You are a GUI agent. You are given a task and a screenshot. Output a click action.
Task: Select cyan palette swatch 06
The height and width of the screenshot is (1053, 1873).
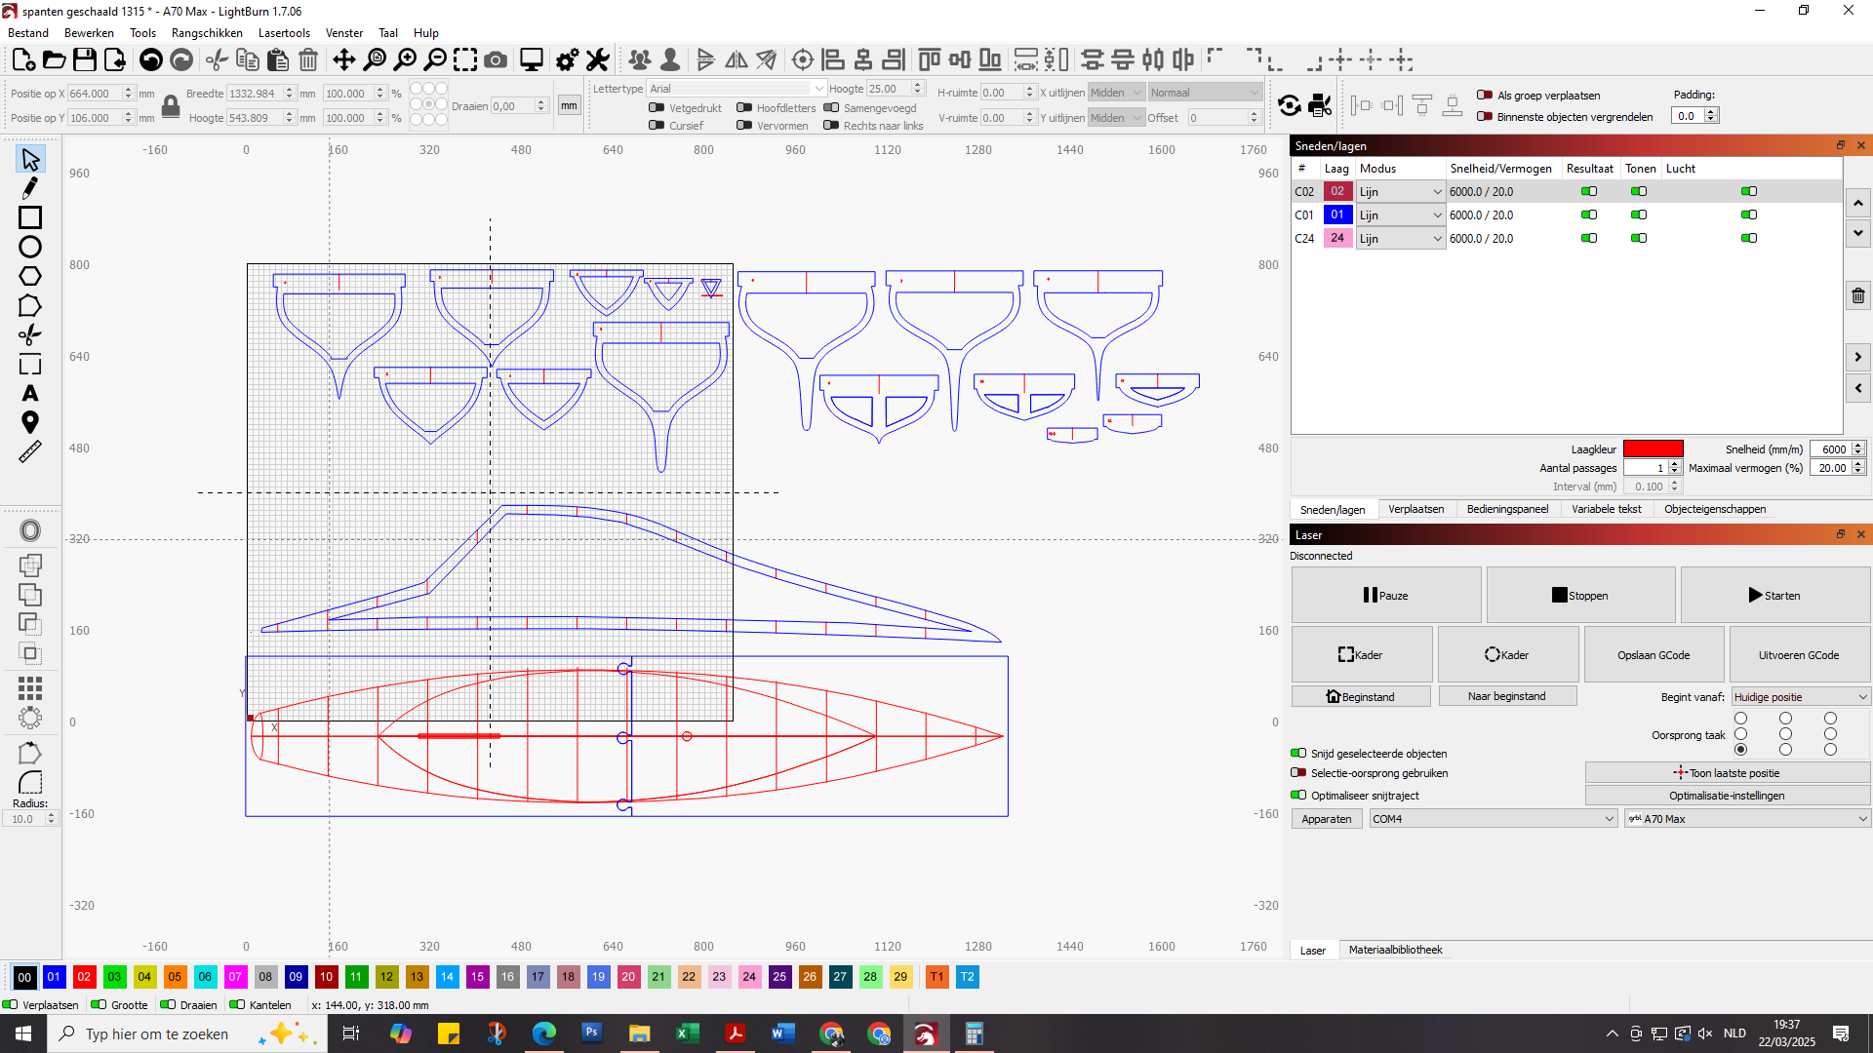point(205,976)
